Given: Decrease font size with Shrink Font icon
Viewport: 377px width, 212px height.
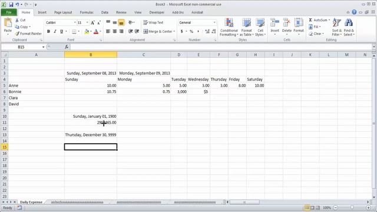Looking at the screenshot, I should coord(99,22).
